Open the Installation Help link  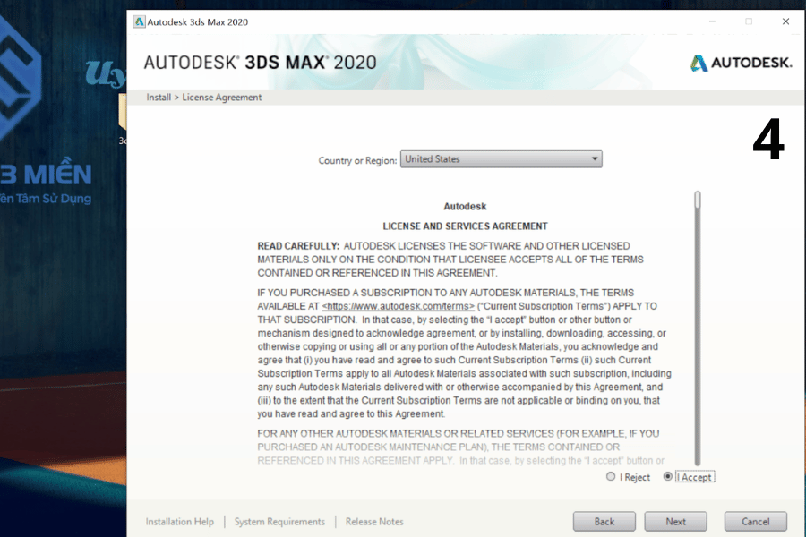[x=180, y=522]
